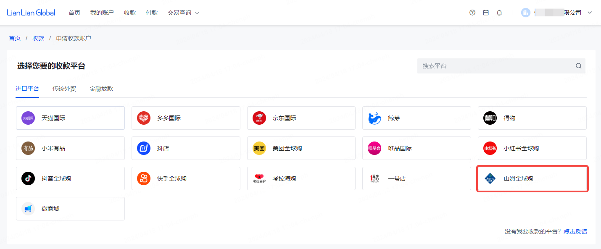Switch to the 金融放款 tab
The width and height of the screenshot is (601, 249).
pos(101,89)
